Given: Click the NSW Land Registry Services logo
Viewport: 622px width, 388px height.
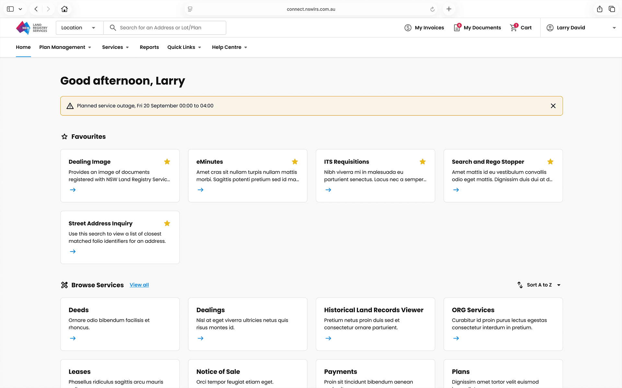Looking at the screenshot, I should pos(32,28).
